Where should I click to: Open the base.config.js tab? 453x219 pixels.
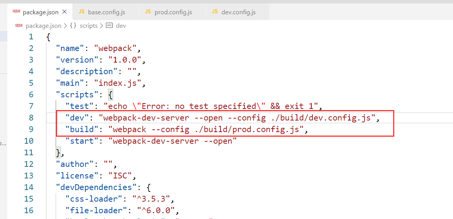105,12
